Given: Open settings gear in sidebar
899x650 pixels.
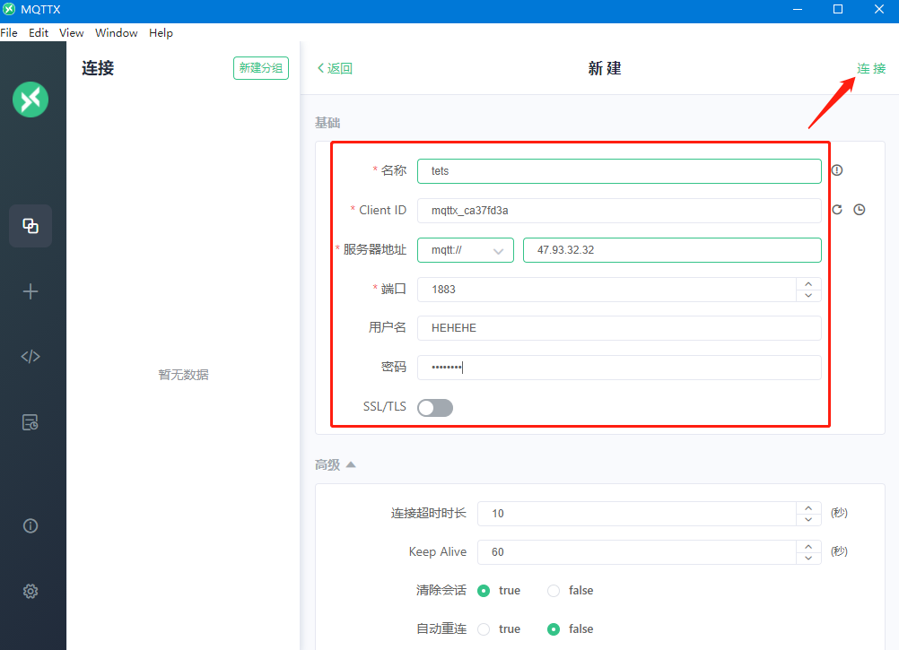Looking at the screenshot, I should 31,592.
